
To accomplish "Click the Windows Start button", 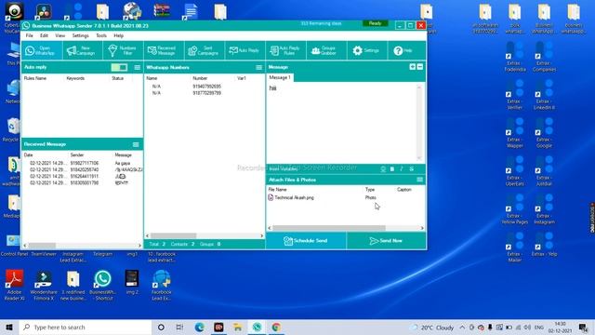I will point(9,328).
